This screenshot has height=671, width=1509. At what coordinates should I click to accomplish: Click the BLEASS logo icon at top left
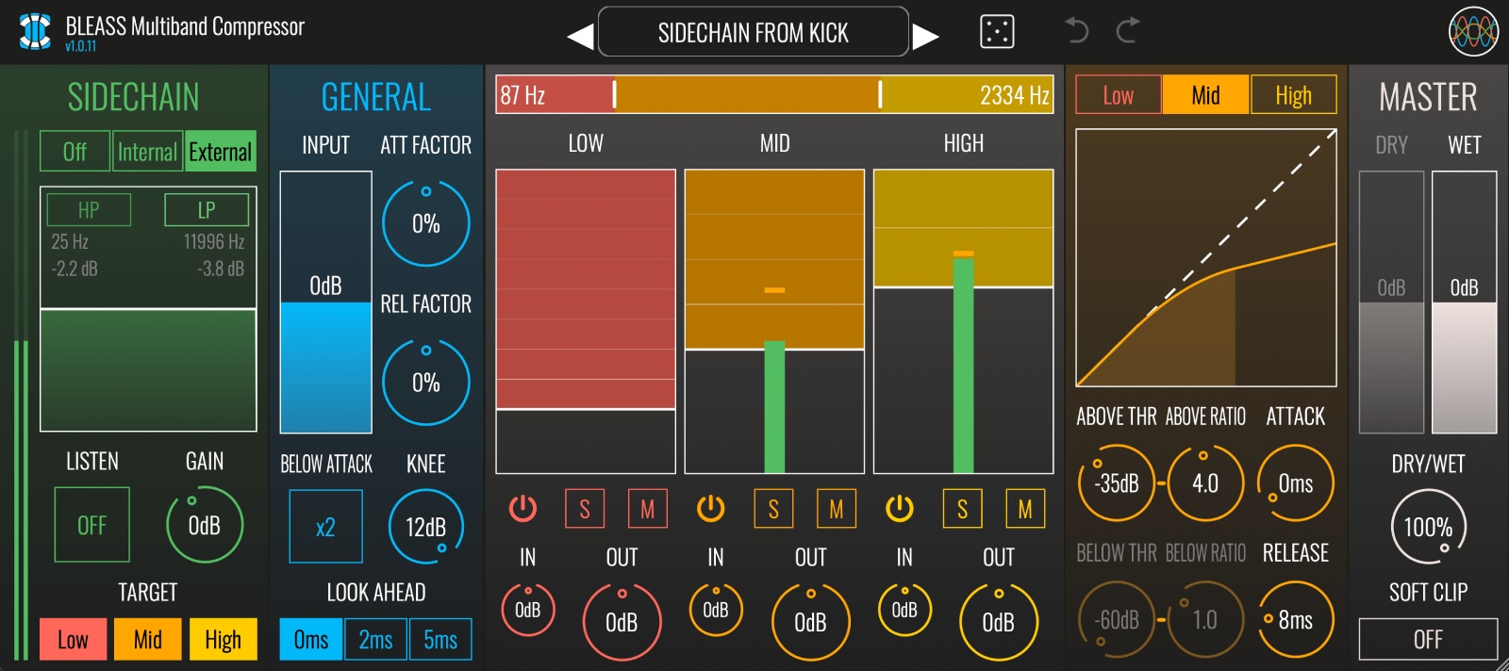pyautogui.click(x=35, y=31)
